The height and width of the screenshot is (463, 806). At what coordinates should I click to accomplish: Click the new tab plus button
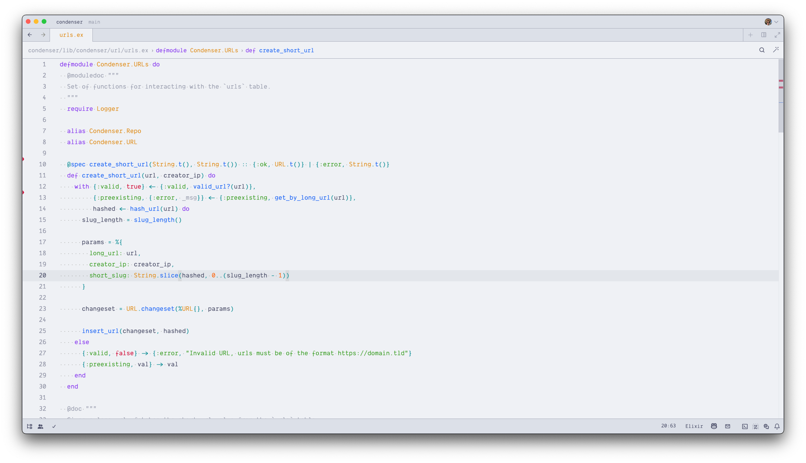(x=750, y=35)
